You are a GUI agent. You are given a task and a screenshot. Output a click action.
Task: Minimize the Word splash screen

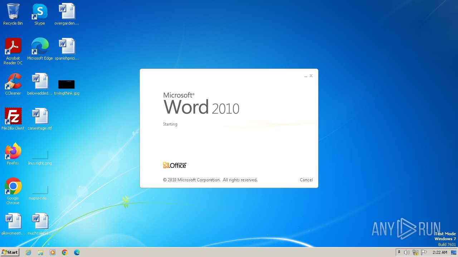306,76
